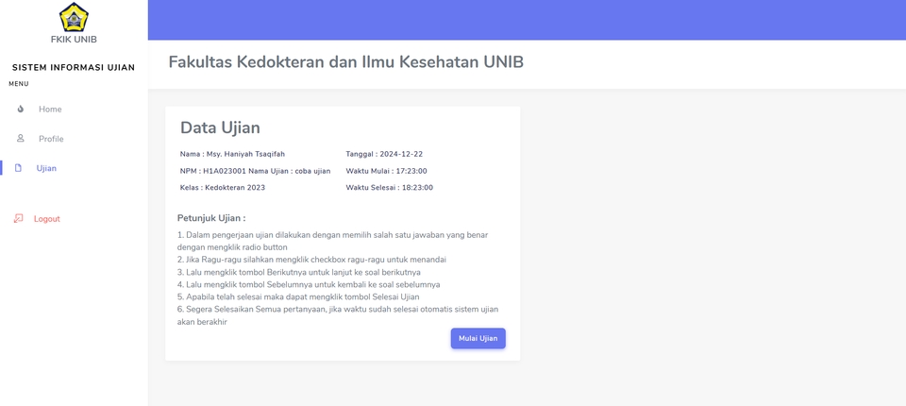
Task: Click the Sistem Informasi Ujian title
Action: (74, 68)
